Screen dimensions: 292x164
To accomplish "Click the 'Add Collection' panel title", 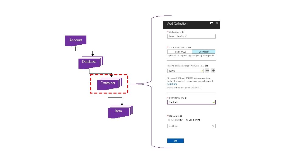I will click(177, 23).
